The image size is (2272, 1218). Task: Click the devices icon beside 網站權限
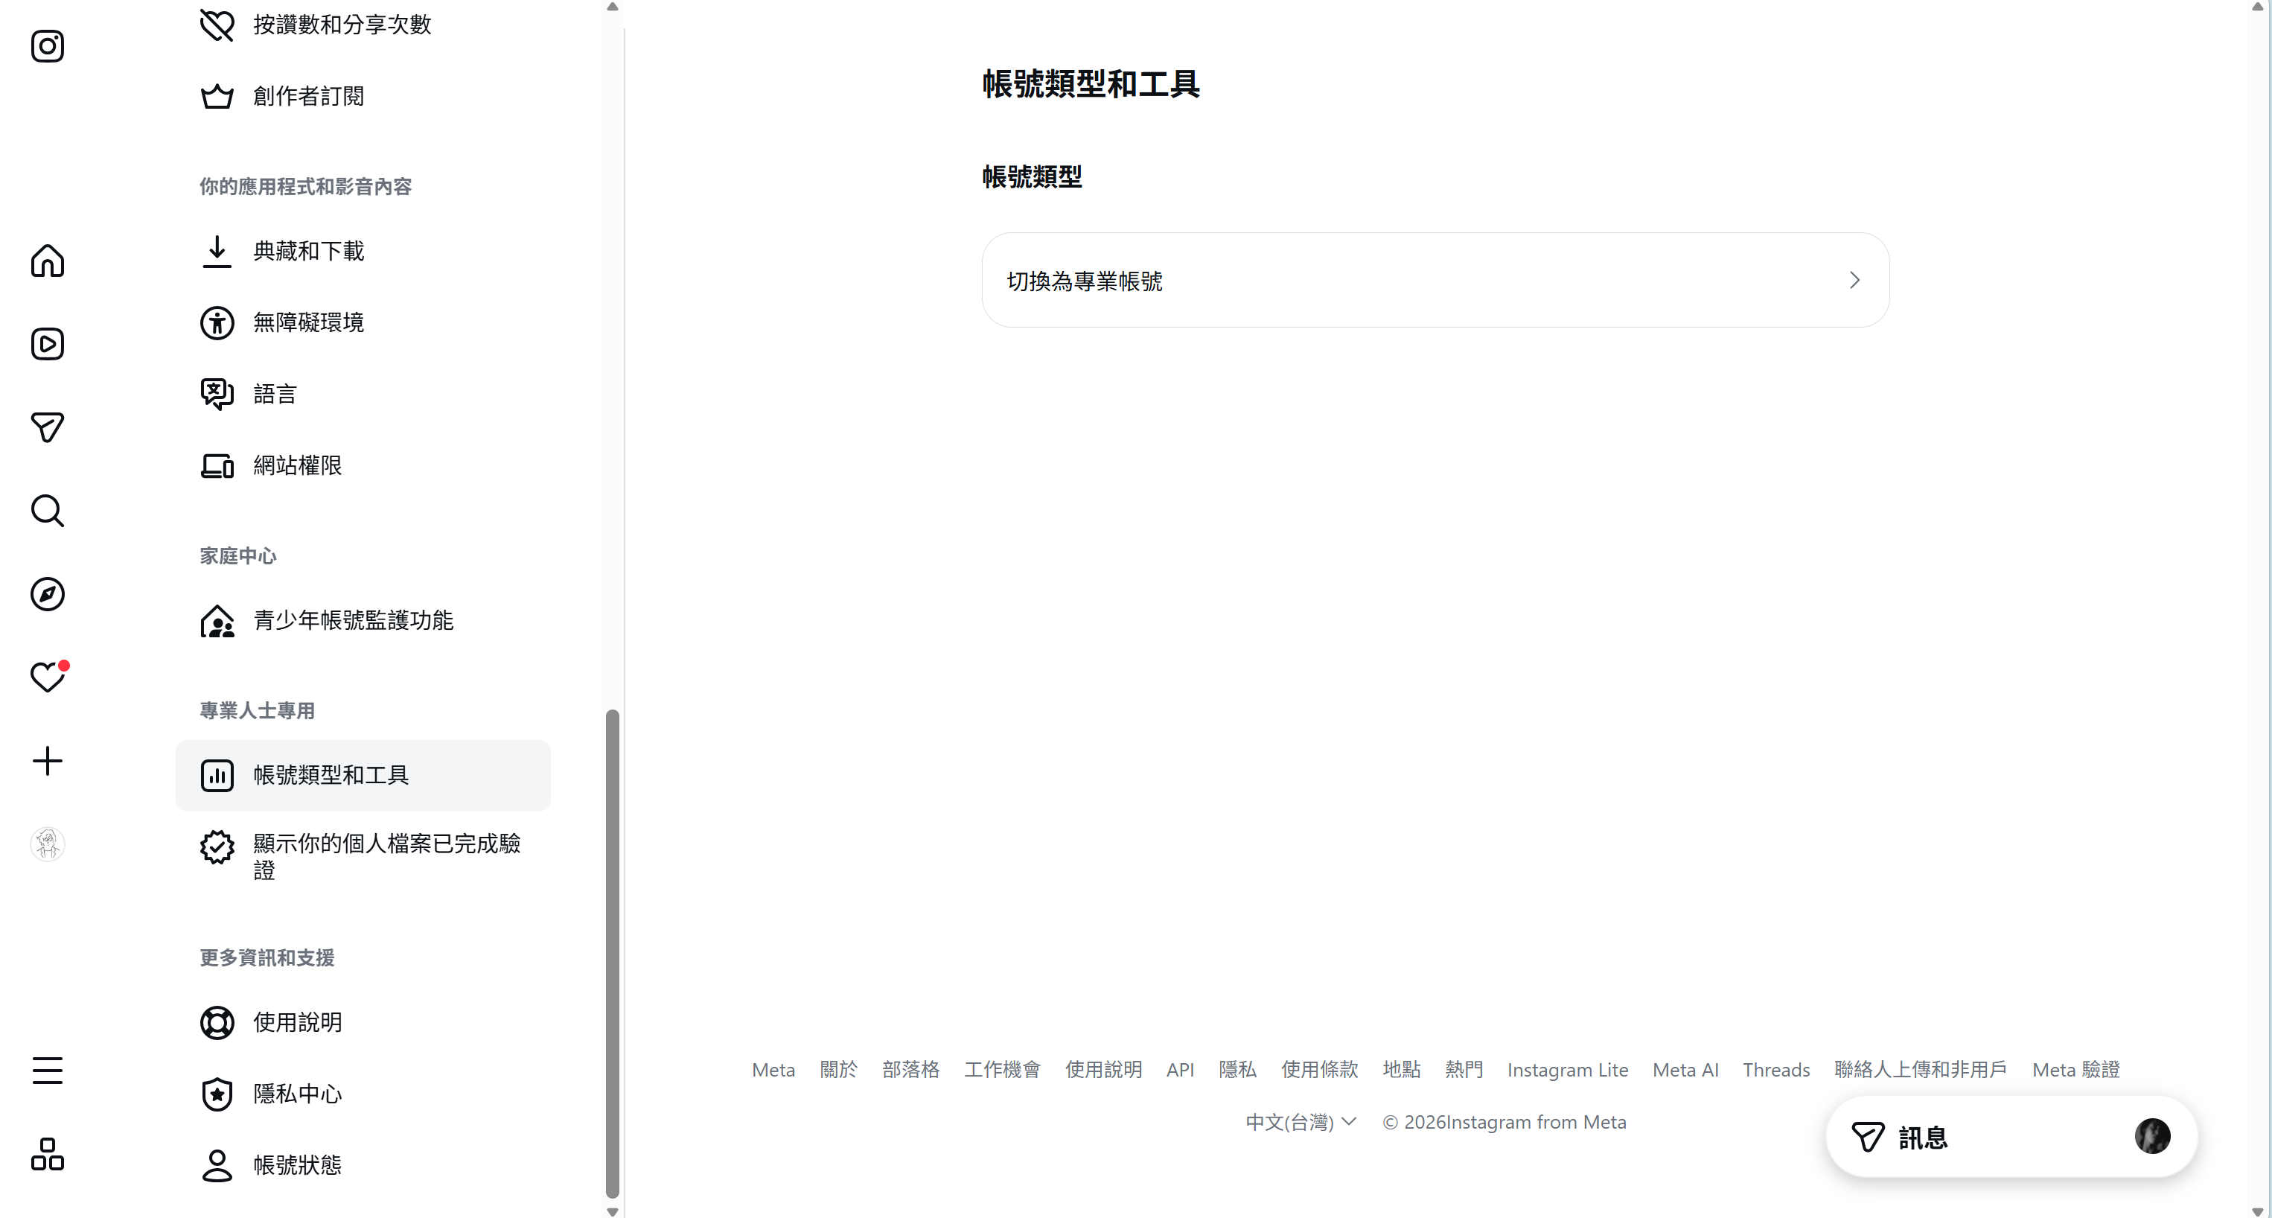point(217,465)
